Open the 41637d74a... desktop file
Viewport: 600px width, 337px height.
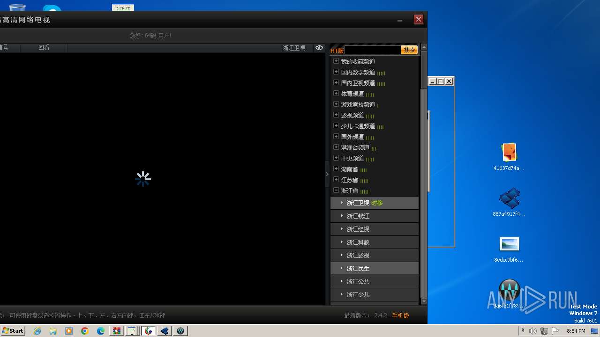pyautogui.click(x=509, y=157)
